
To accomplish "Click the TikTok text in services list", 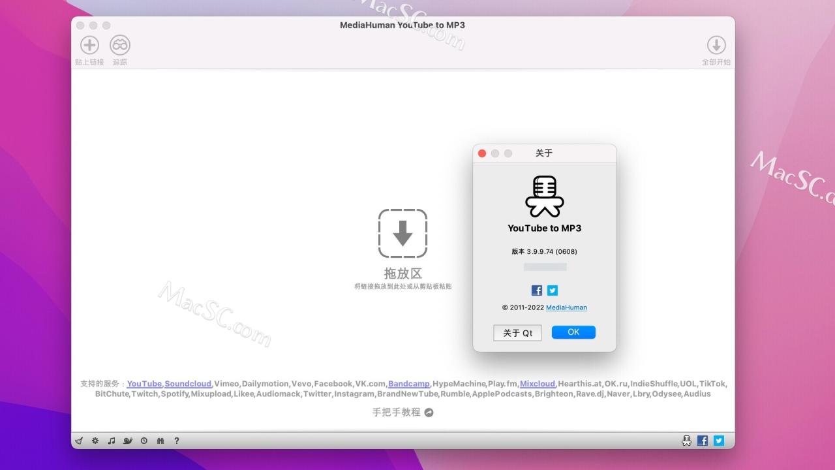I will (x=712, y=384).
